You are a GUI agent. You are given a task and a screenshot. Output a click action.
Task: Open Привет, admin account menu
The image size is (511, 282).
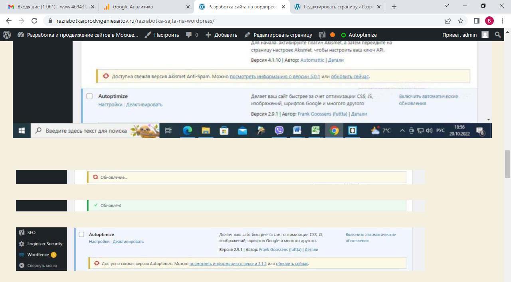point(465,35)
